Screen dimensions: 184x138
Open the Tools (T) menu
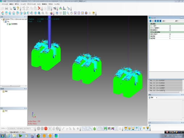[x=23, y=4]
